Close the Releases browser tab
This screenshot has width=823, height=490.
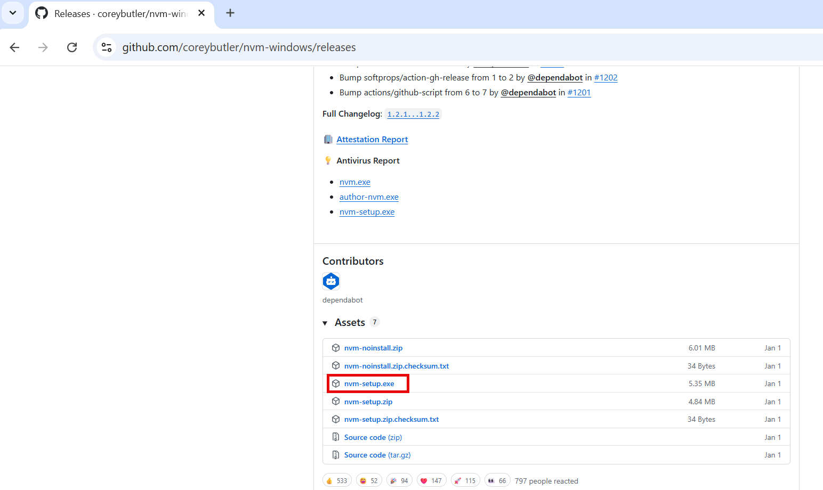[x=201, y=13]
